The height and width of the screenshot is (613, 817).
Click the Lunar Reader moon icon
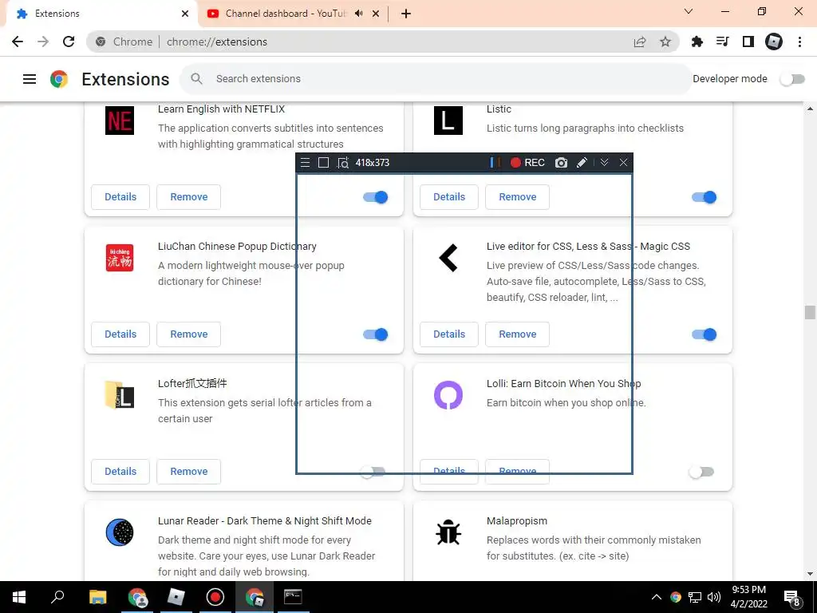pyautogui.click(x=120, y=532)
